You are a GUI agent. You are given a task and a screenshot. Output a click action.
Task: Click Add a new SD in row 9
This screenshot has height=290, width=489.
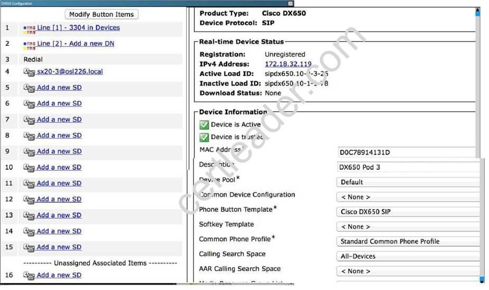(59, 151)
